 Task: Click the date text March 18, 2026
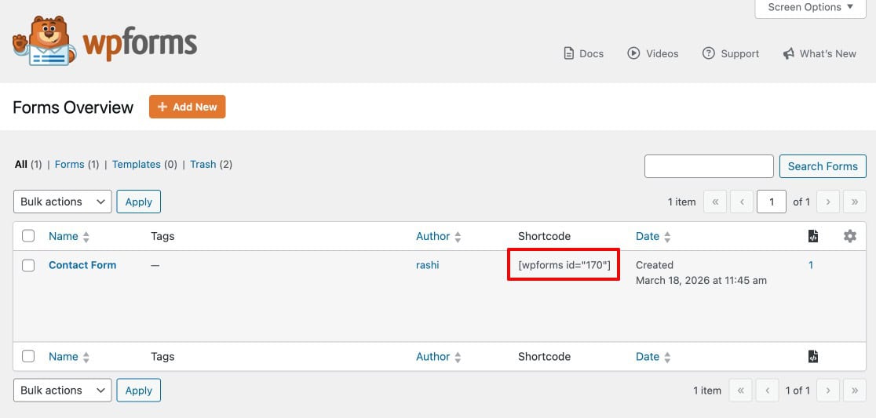pos(673,280)
